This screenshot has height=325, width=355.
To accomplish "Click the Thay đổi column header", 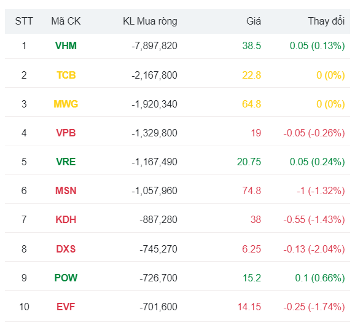I will coord(327,22).
